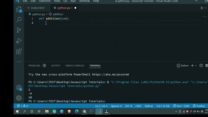208x117 pixels.
Task: Open the Explorer view in activity bar
Action: coord(19,9)
